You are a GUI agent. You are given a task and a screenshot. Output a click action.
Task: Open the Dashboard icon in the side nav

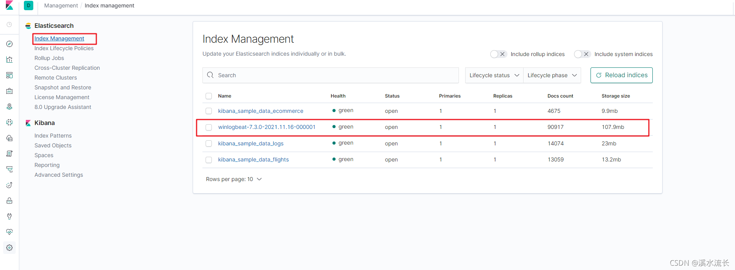9,75
